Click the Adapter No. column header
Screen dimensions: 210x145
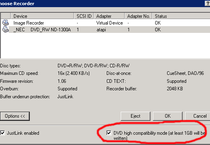pos(139,16)
